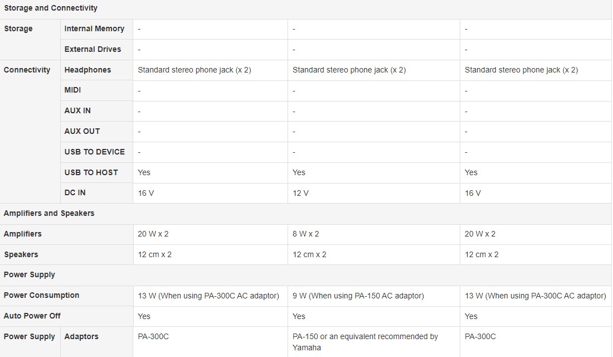Viewport: 613px width, 357px height.
Task: Select the Power Consumption row label
Action: coord(41,295)
